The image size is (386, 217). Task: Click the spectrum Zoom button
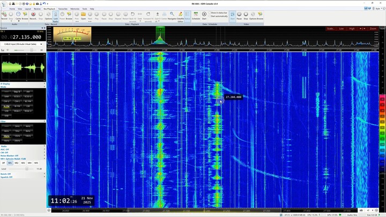[373, 29]
